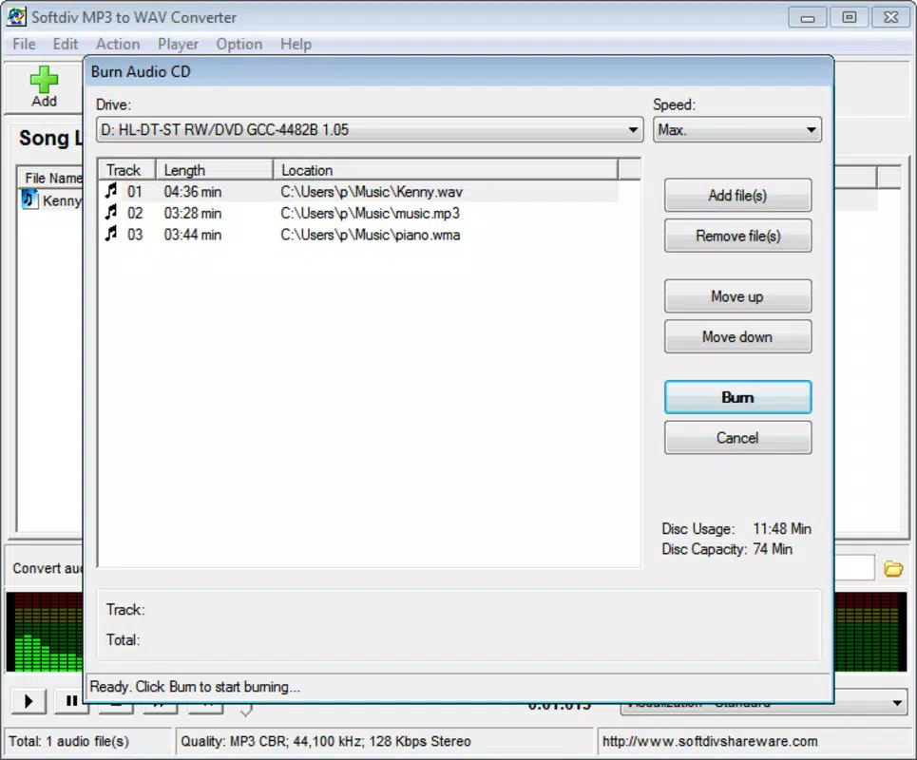The height and width of the screenshot is (760, 917).
Task: Sort by the Length column header
Action: 214,170
